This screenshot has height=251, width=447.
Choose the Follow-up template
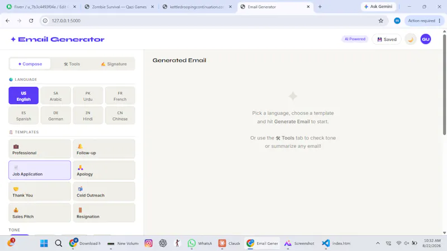pyautogui.click(x=104, y=149)
